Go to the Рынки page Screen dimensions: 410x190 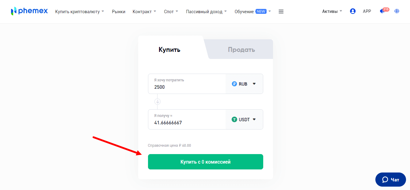click(x=119, y=12)
